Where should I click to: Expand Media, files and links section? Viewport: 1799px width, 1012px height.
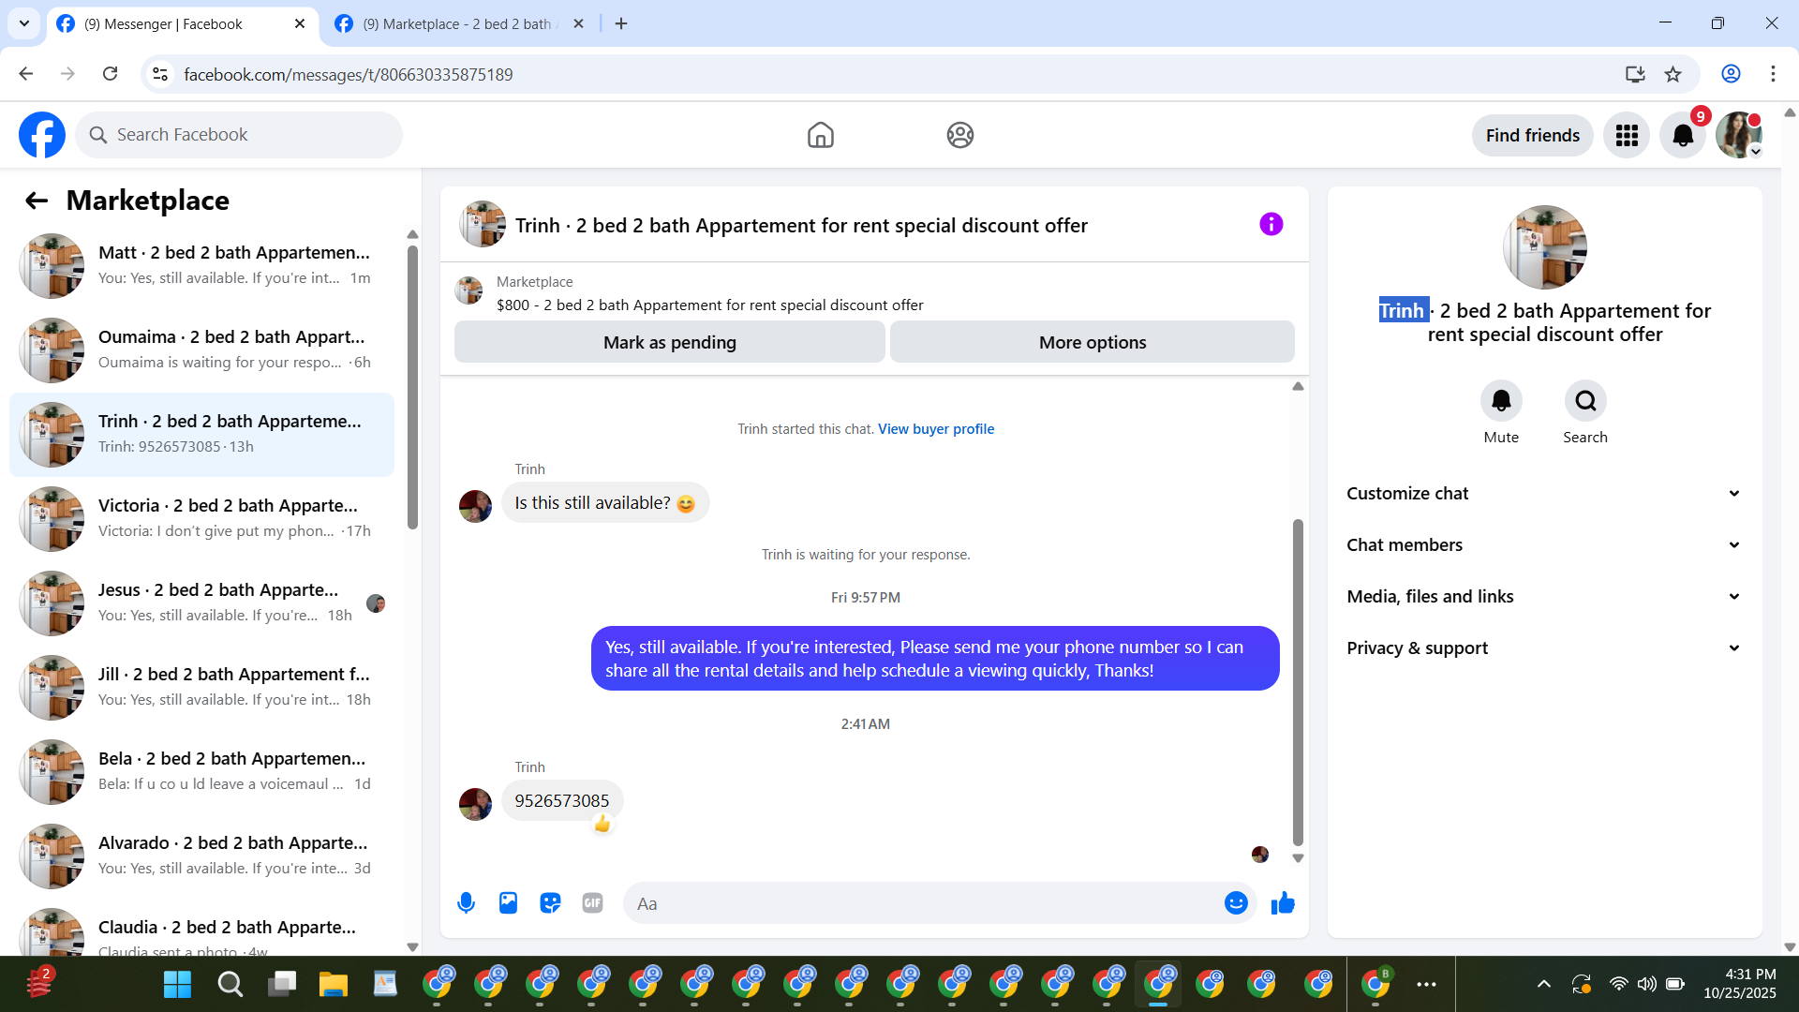pyautogui.click(x=1544, y=597)
